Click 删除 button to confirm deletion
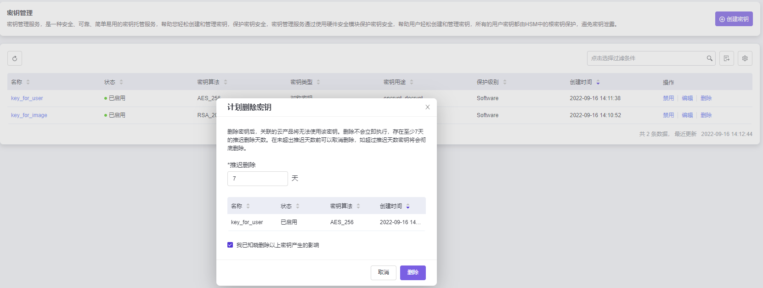763x288 pixels. pyautogui.click(x=413, y=272)
